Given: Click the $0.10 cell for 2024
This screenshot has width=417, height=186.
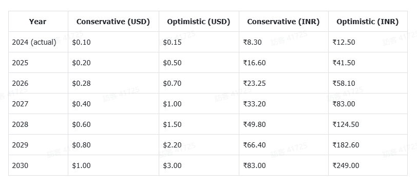Looking at the screenshot, I should 113,42.
